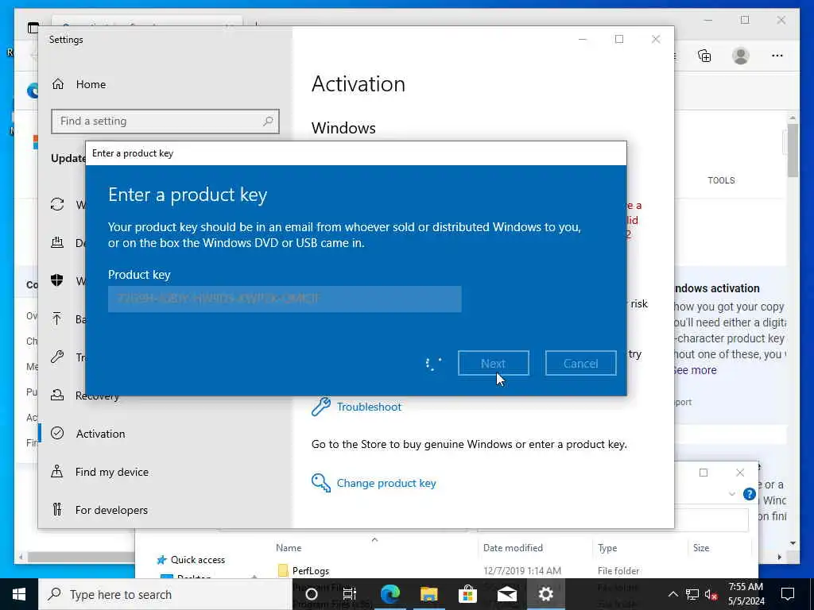
Task: Click TOOLS label in Edge page
Action: pyautogui.click(x=721, y=180)
